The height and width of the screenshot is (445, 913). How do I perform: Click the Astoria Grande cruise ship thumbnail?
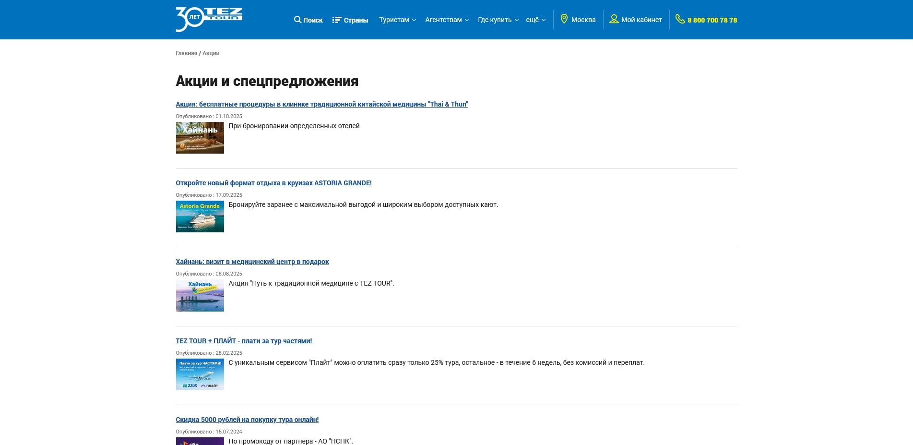point(200,216)
